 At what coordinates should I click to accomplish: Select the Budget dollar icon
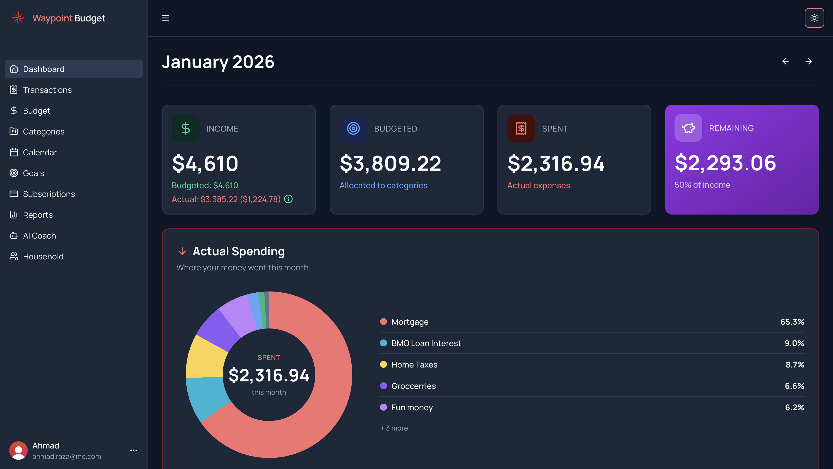pyautogui.click(x=14, y=110)
